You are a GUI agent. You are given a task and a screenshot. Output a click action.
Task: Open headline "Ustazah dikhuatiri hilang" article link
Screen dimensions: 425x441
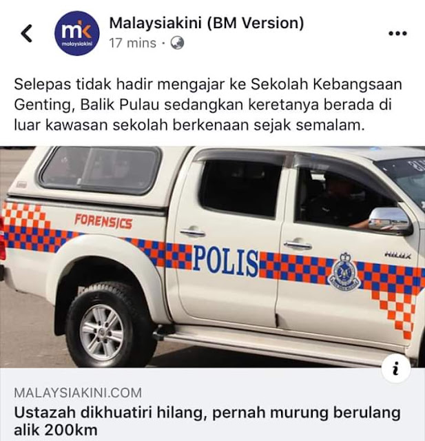pyautogui.click(x=207, y=421)
